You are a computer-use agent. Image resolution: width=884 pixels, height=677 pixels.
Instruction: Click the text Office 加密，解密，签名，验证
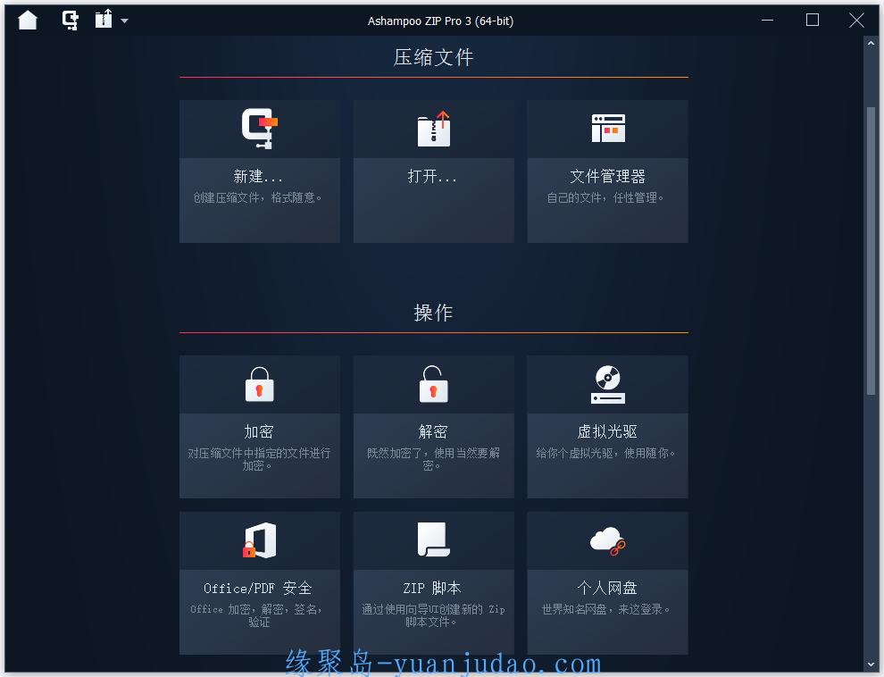pyautogui.click(x=256, y=615)
